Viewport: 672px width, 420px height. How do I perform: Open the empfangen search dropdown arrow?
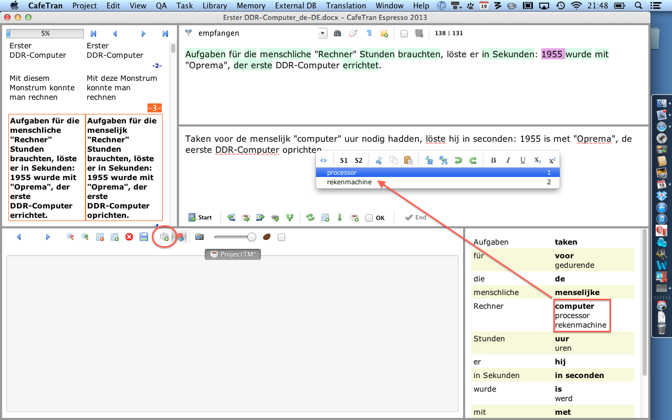pyautogui.click(x=322, y=34)
